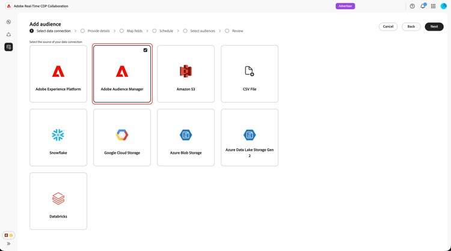Click the CSV File icon

pyautogui.click(x=250, y=71)
